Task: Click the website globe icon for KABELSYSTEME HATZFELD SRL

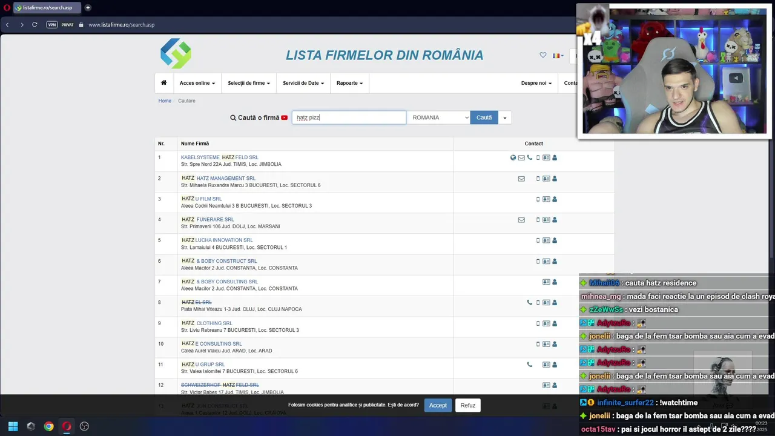Action: (x=513, y=157)
